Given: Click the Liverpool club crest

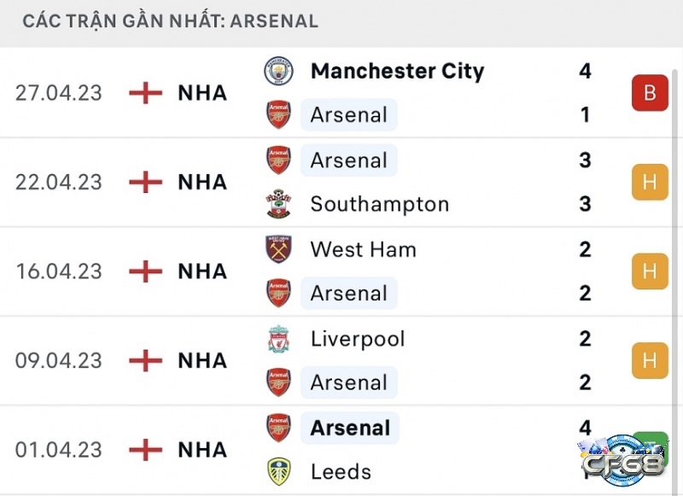Looking at the screenshot, I should point(278,339).
